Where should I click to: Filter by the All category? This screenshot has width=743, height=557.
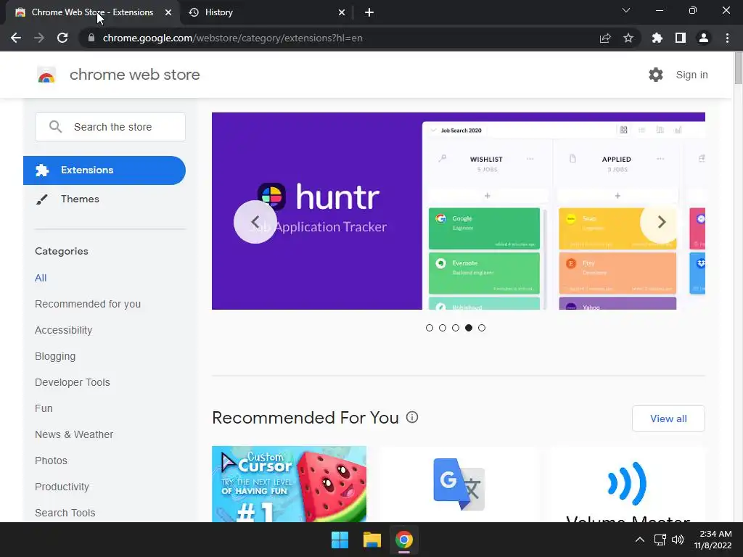click(x=41, y=278)
